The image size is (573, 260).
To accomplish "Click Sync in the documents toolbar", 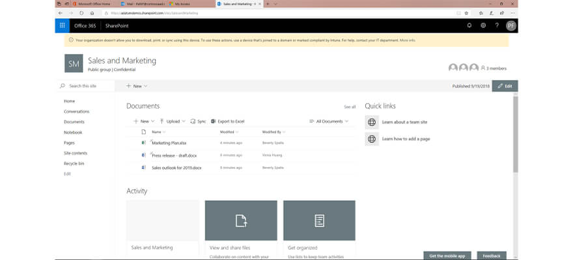I will click(198, 122).
